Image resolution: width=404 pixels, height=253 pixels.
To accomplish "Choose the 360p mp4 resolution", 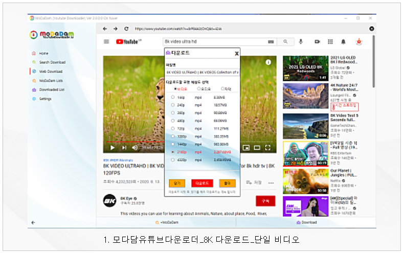I will pyautogui.click(x=173, y=113).
